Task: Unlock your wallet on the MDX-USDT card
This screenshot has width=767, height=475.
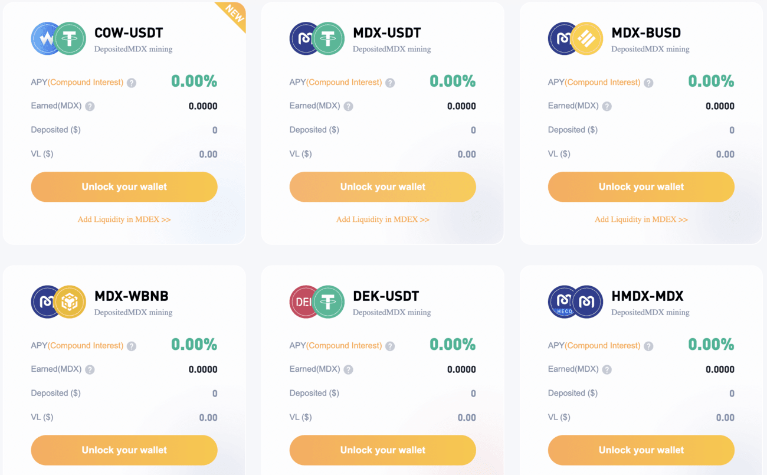Action: coord(382,187)
